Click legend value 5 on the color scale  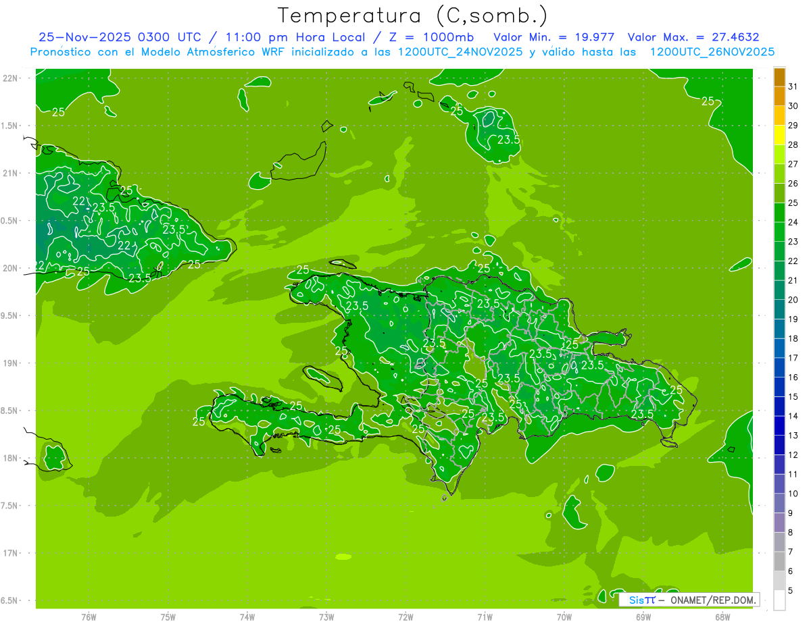pos(791,591)
